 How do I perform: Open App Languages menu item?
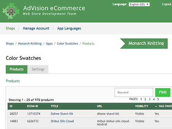[69, 28]
